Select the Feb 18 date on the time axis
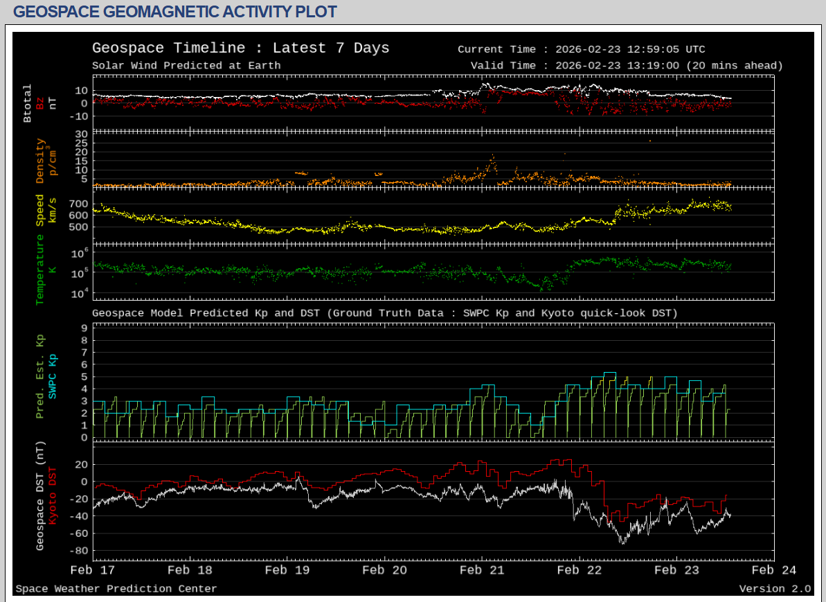826x602 pixels. pos(190,570)
